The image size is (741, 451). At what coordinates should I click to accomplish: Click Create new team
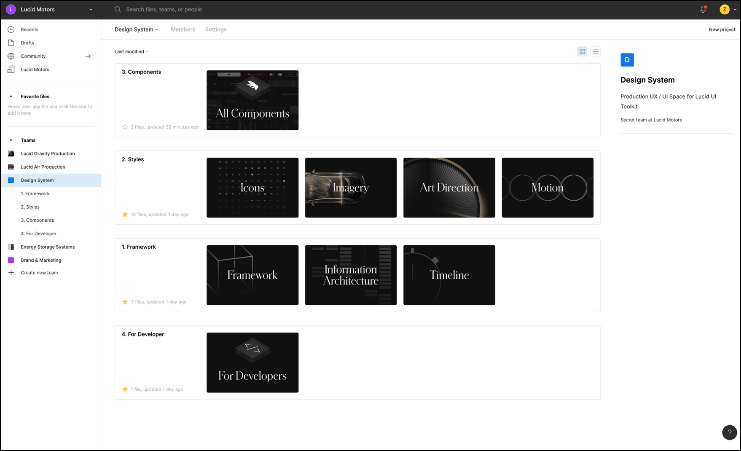coord(39,273)
